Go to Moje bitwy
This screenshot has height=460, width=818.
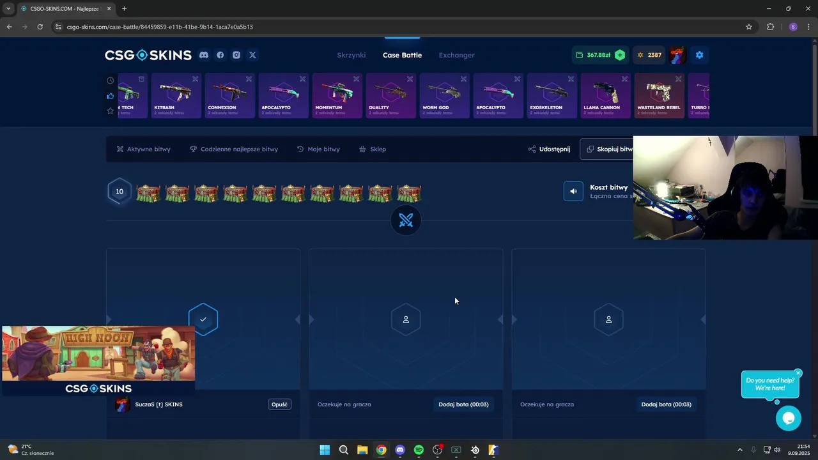318,149
